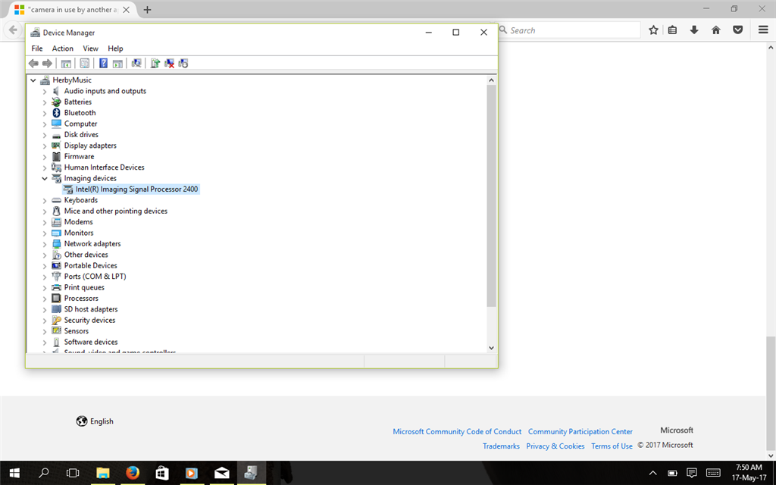Image resolution: width=776 pixels, height=485 pixels.
Task: Click the Device Manager scroll-up arrow
Action: [491, 80]
